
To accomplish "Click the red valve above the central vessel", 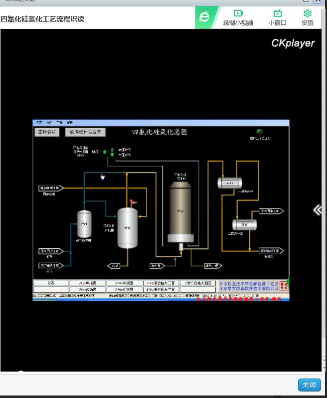I will [x=133, y=202].
